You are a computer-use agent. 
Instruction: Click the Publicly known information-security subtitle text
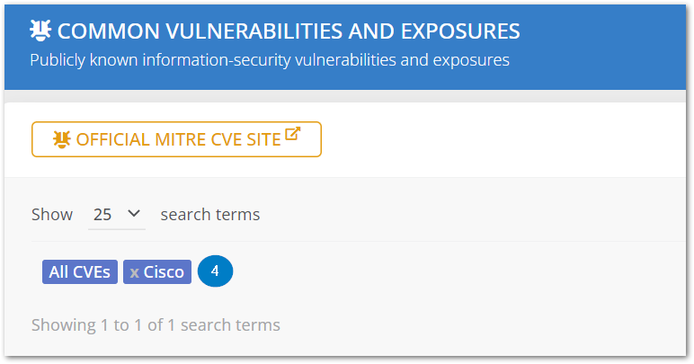(270, 60)
